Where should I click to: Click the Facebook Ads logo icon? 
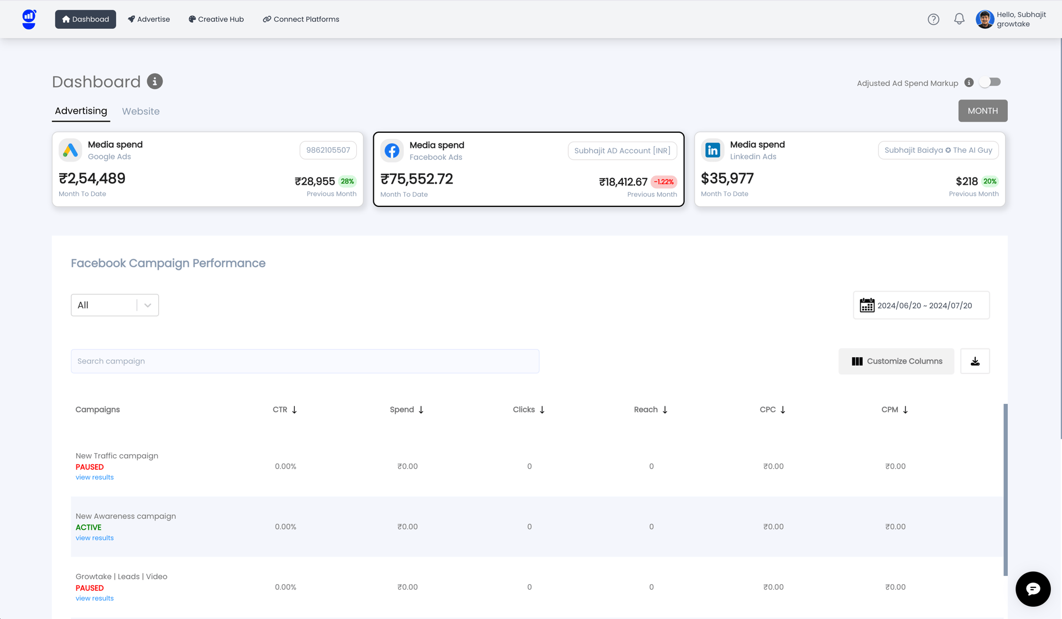click(392, 150)
